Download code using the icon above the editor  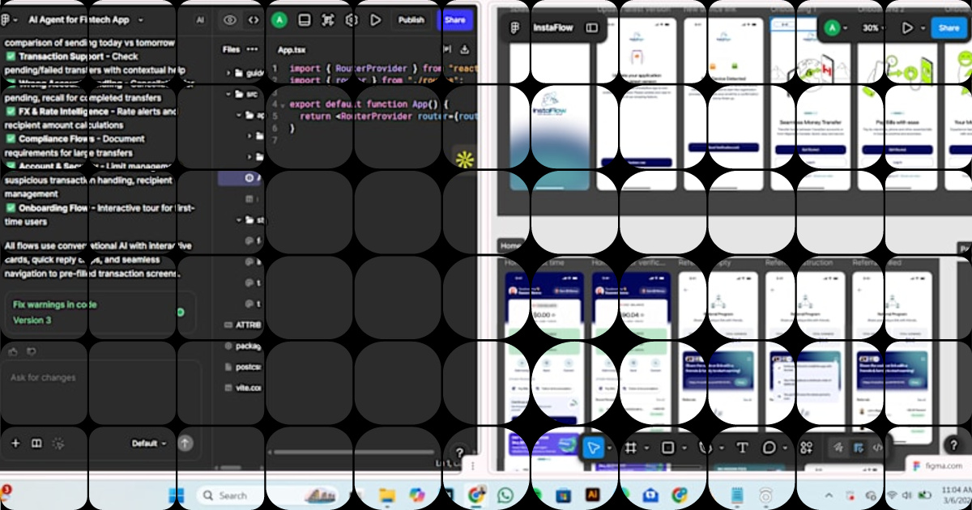click(x=465, y=49)
